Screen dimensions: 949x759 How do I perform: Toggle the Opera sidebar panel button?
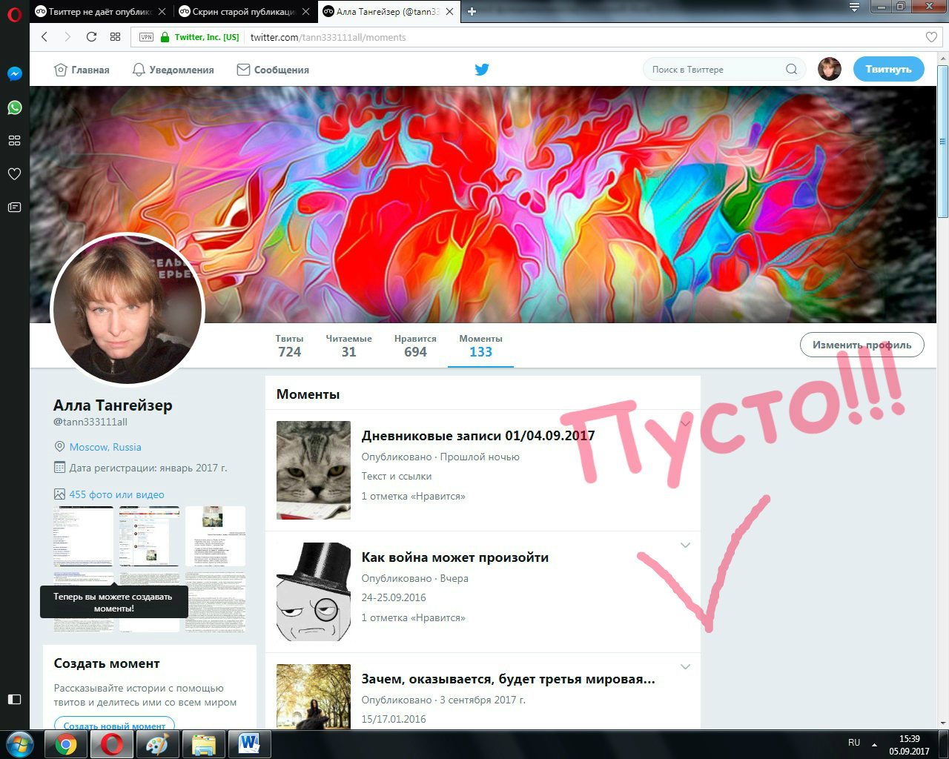14,699
